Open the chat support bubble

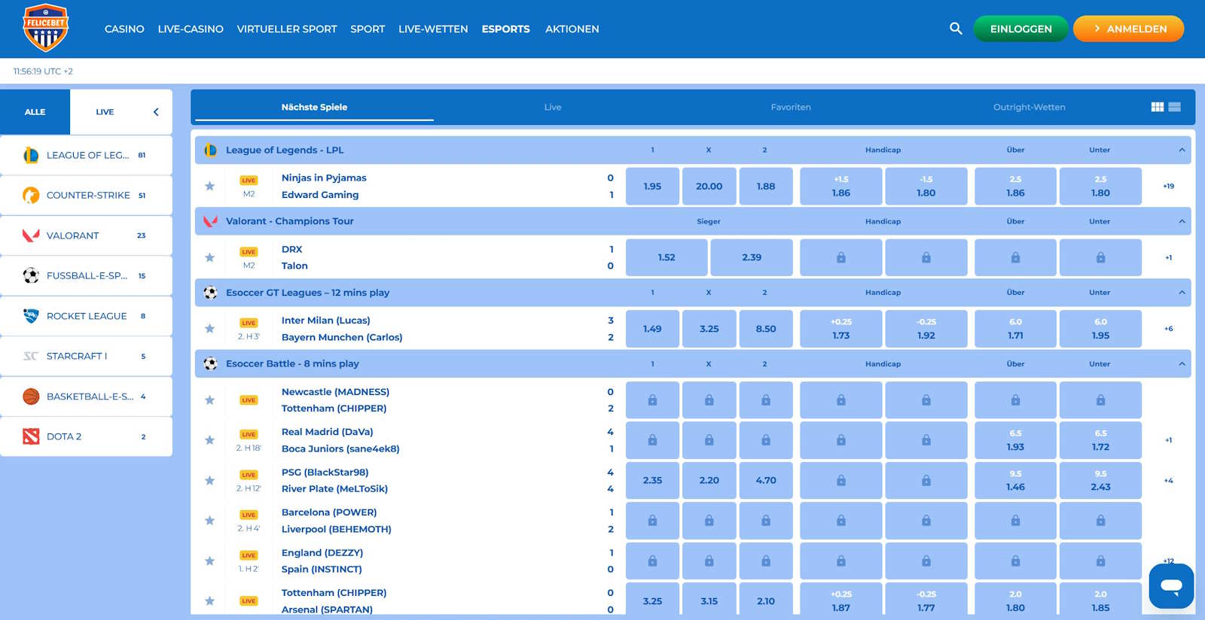(x=1171, y=585)
